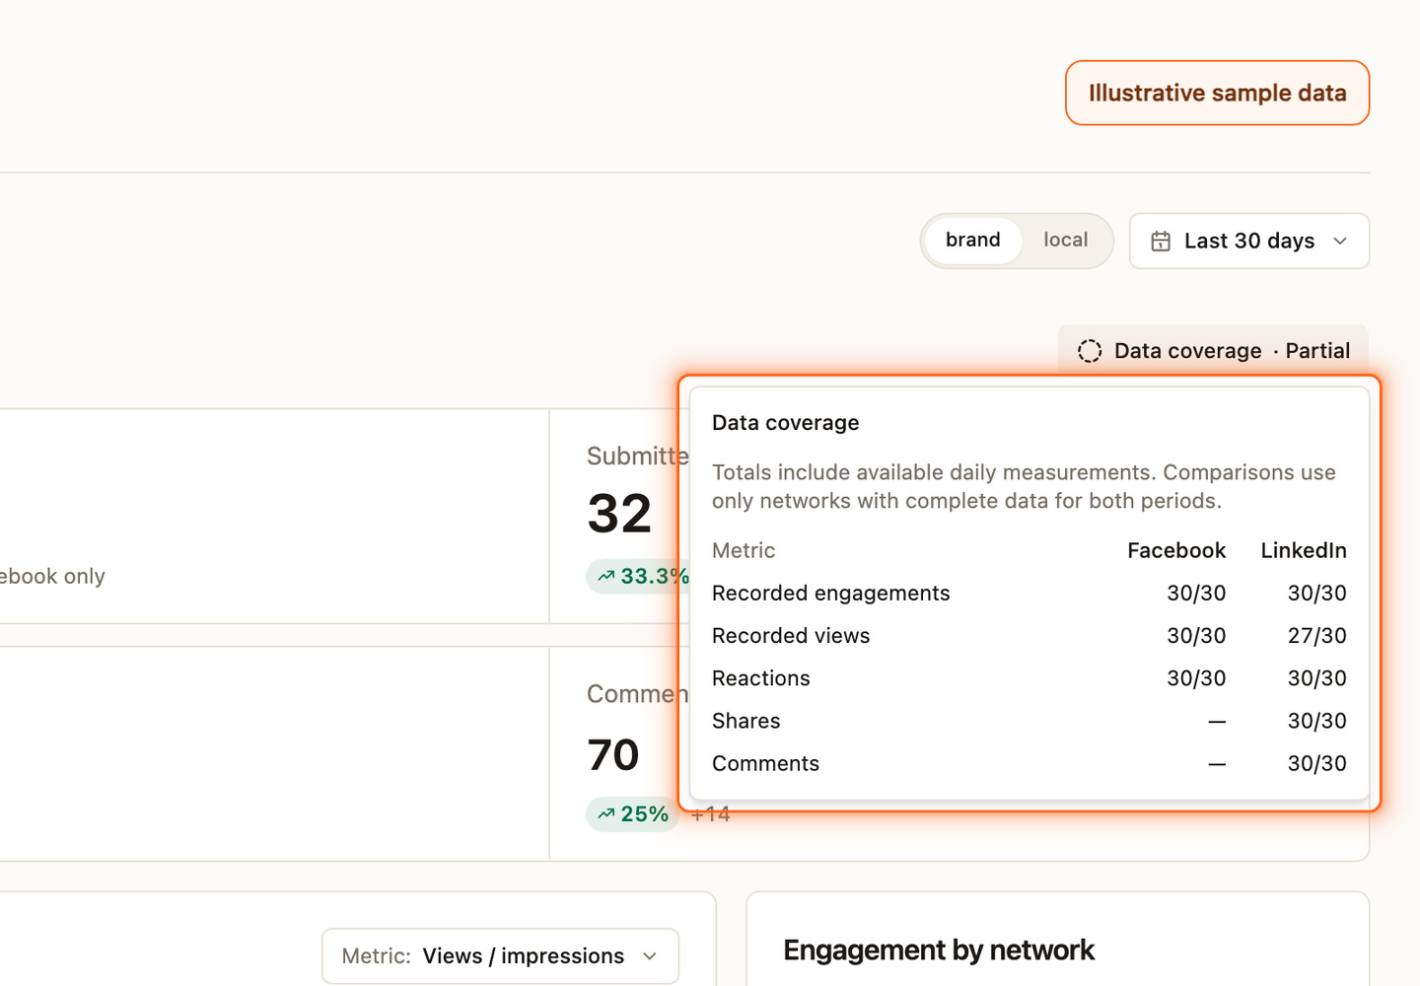Select the Recorded views row label
Image resolution: width=1420 pixels, height=986 pixels.
[791, 636]
